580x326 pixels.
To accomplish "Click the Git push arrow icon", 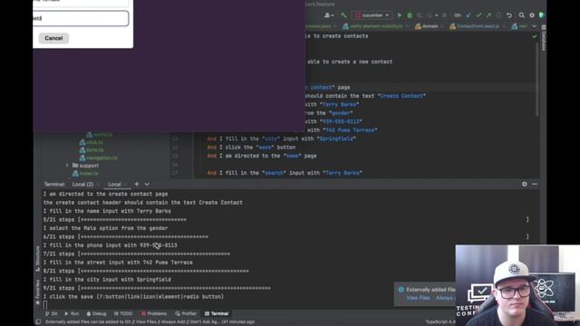I will pos(488,15).
